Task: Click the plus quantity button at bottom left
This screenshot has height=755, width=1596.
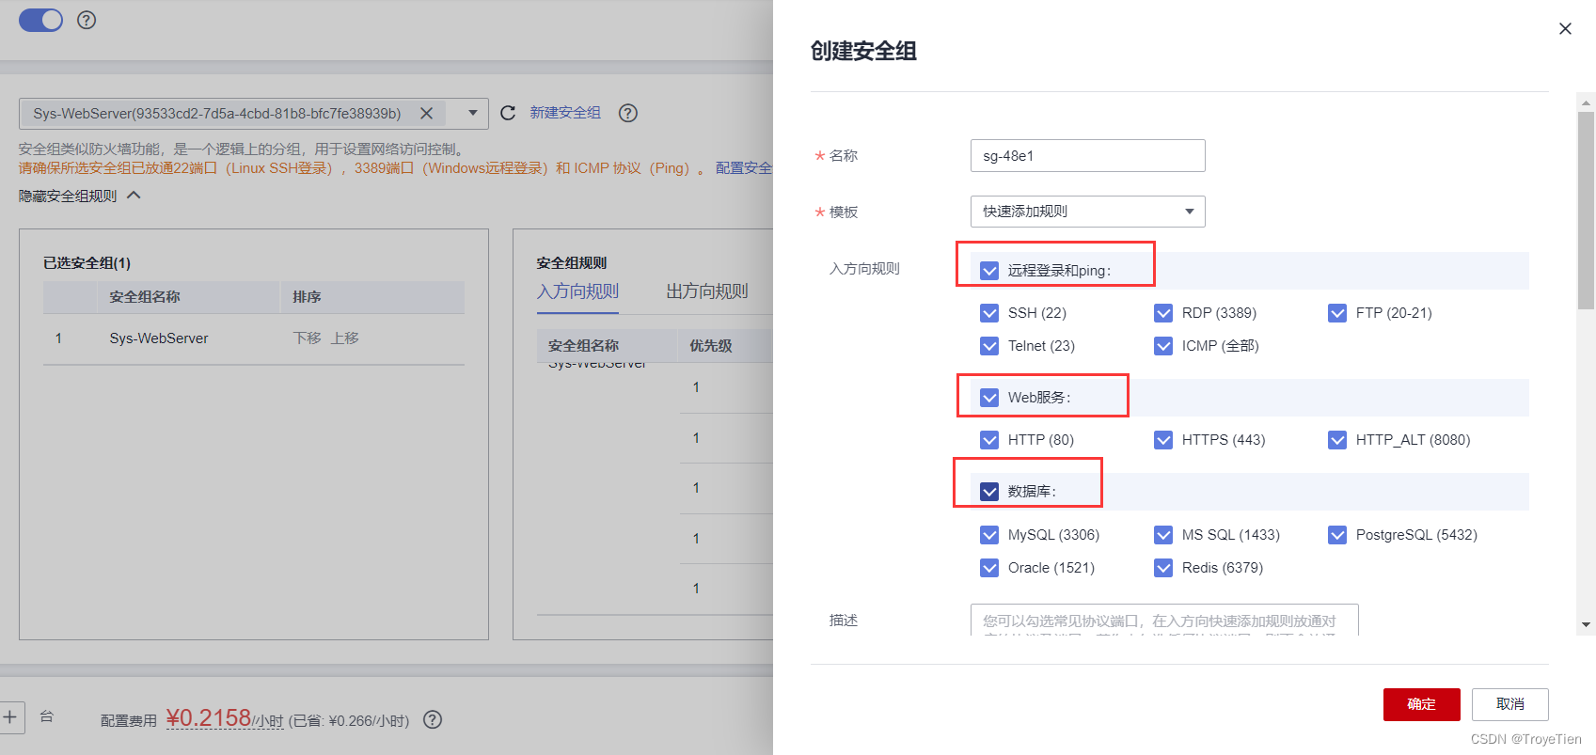Action: (x=9, y=716)
